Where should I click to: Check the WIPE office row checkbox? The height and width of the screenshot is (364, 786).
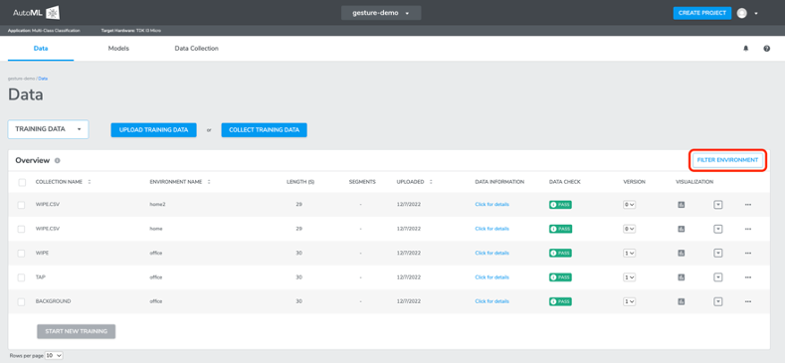tap(21, 254)
